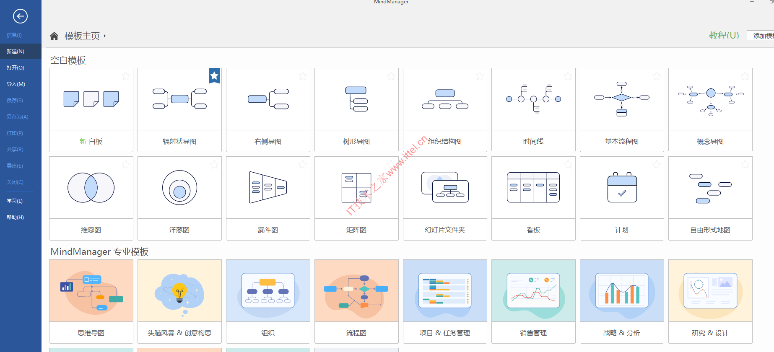Select the 矩阵图 matrix template icon
This screenshot has width=774, height=352.
[x=356, y=187]
